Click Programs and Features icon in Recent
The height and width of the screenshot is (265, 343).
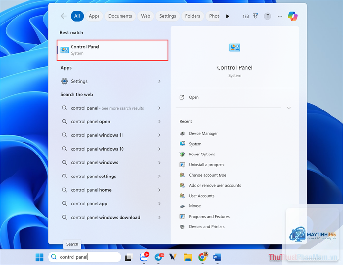click(182, 216)
